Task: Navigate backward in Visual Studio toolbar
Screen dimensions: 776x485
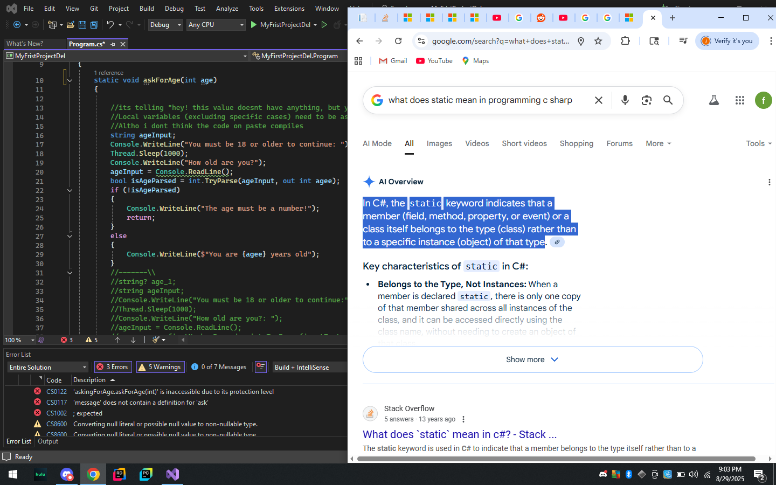Action: [x=17, y=25]
